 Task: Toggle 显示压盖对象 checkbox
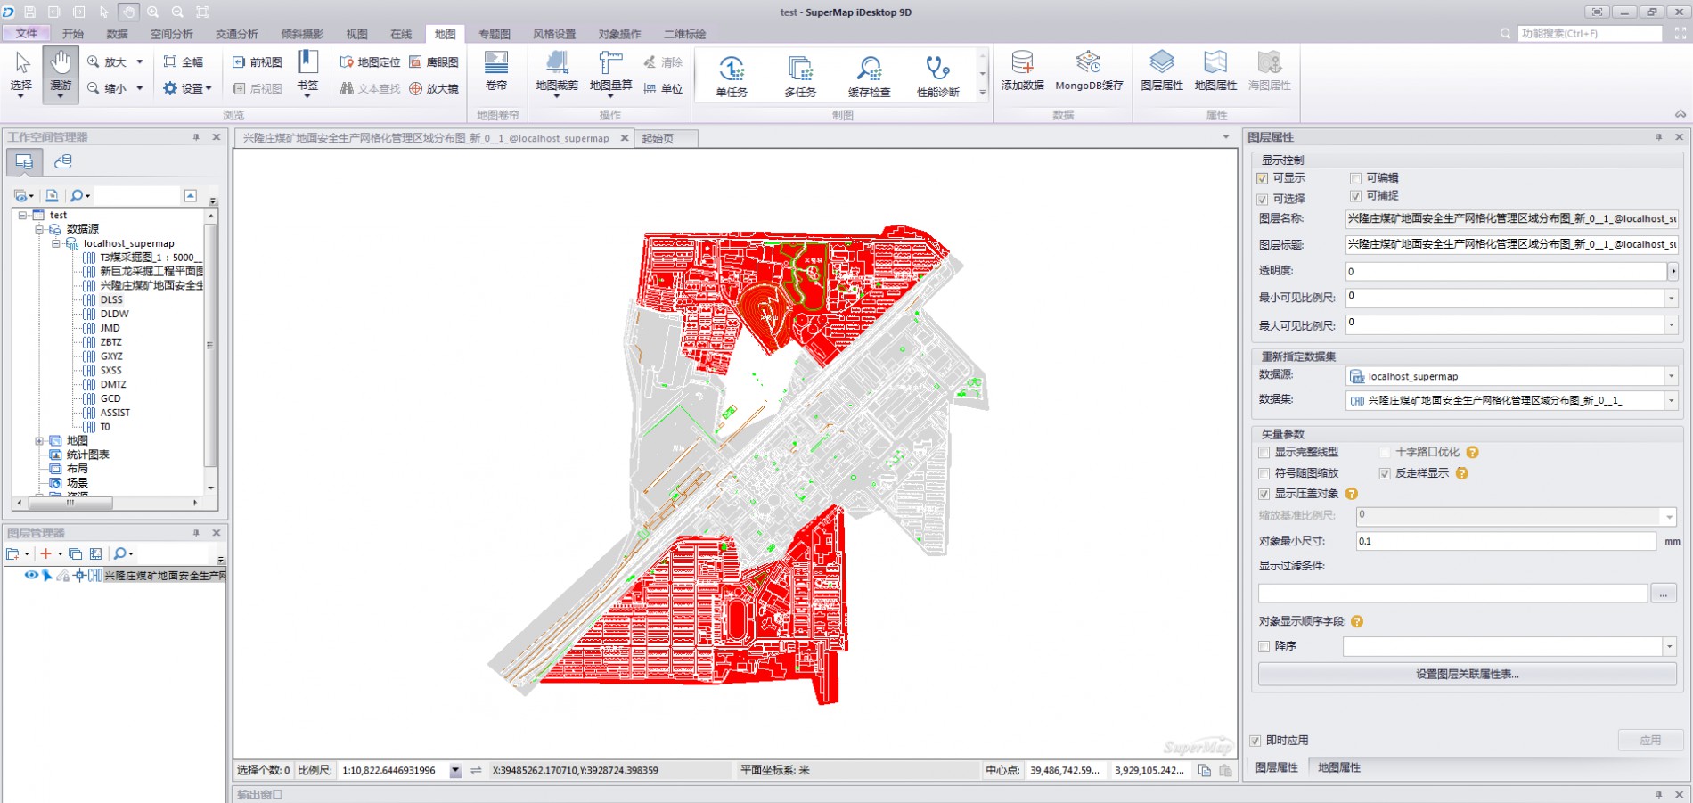(1264, 494)
